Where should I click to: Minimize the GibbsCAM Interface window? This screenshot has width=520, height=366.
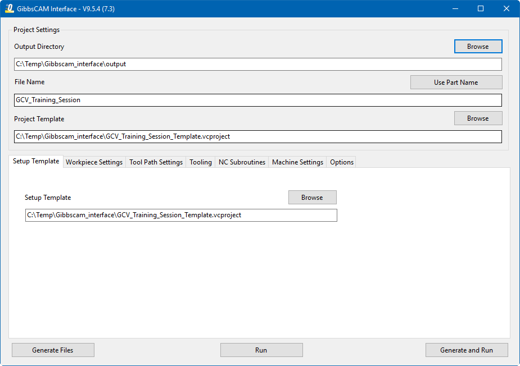coord(455,8)
